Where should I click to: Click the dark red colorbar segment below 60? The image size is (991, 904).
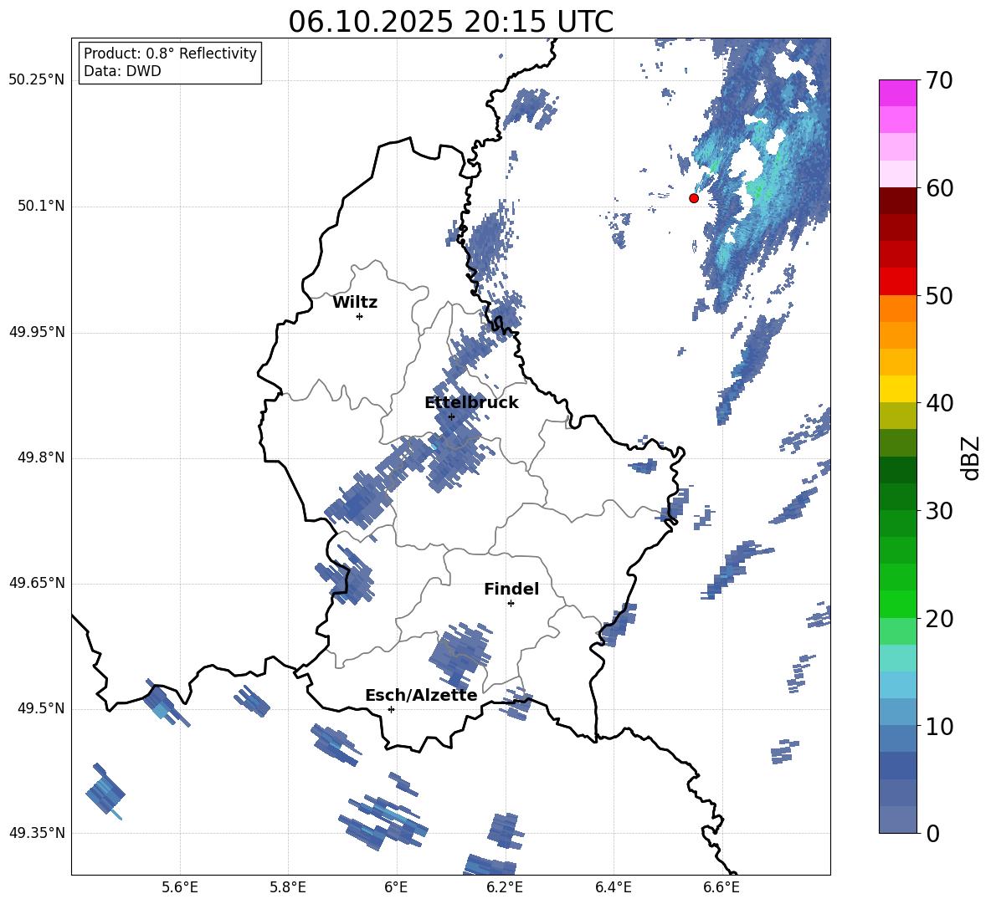pyautogui.click(x=898, y=200)
